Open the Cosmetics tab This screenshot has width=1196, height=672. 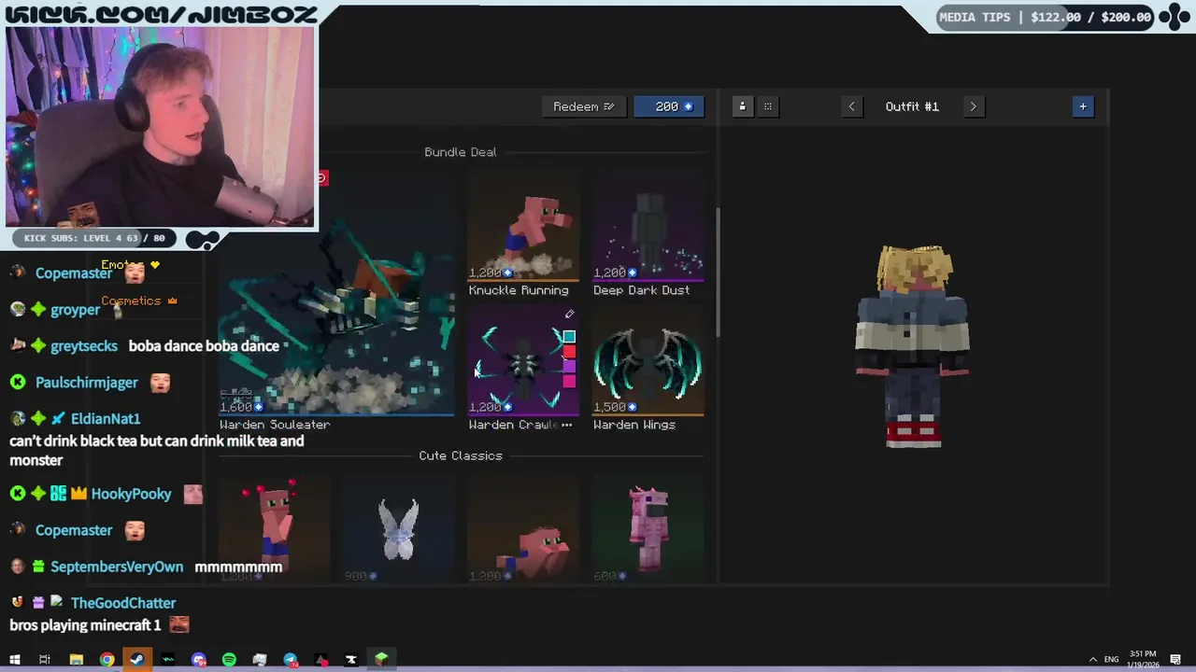[138, 301]
